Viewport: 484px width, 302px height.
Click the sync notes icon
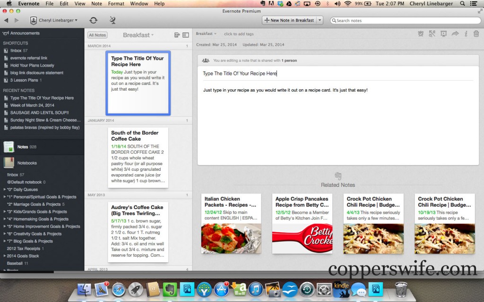(x=93, y=20)
